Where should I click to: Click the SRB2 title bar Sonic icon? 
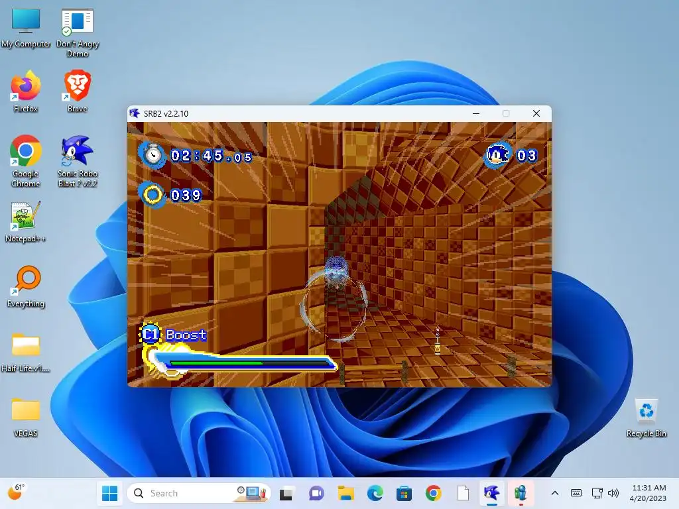pos(135,113)
